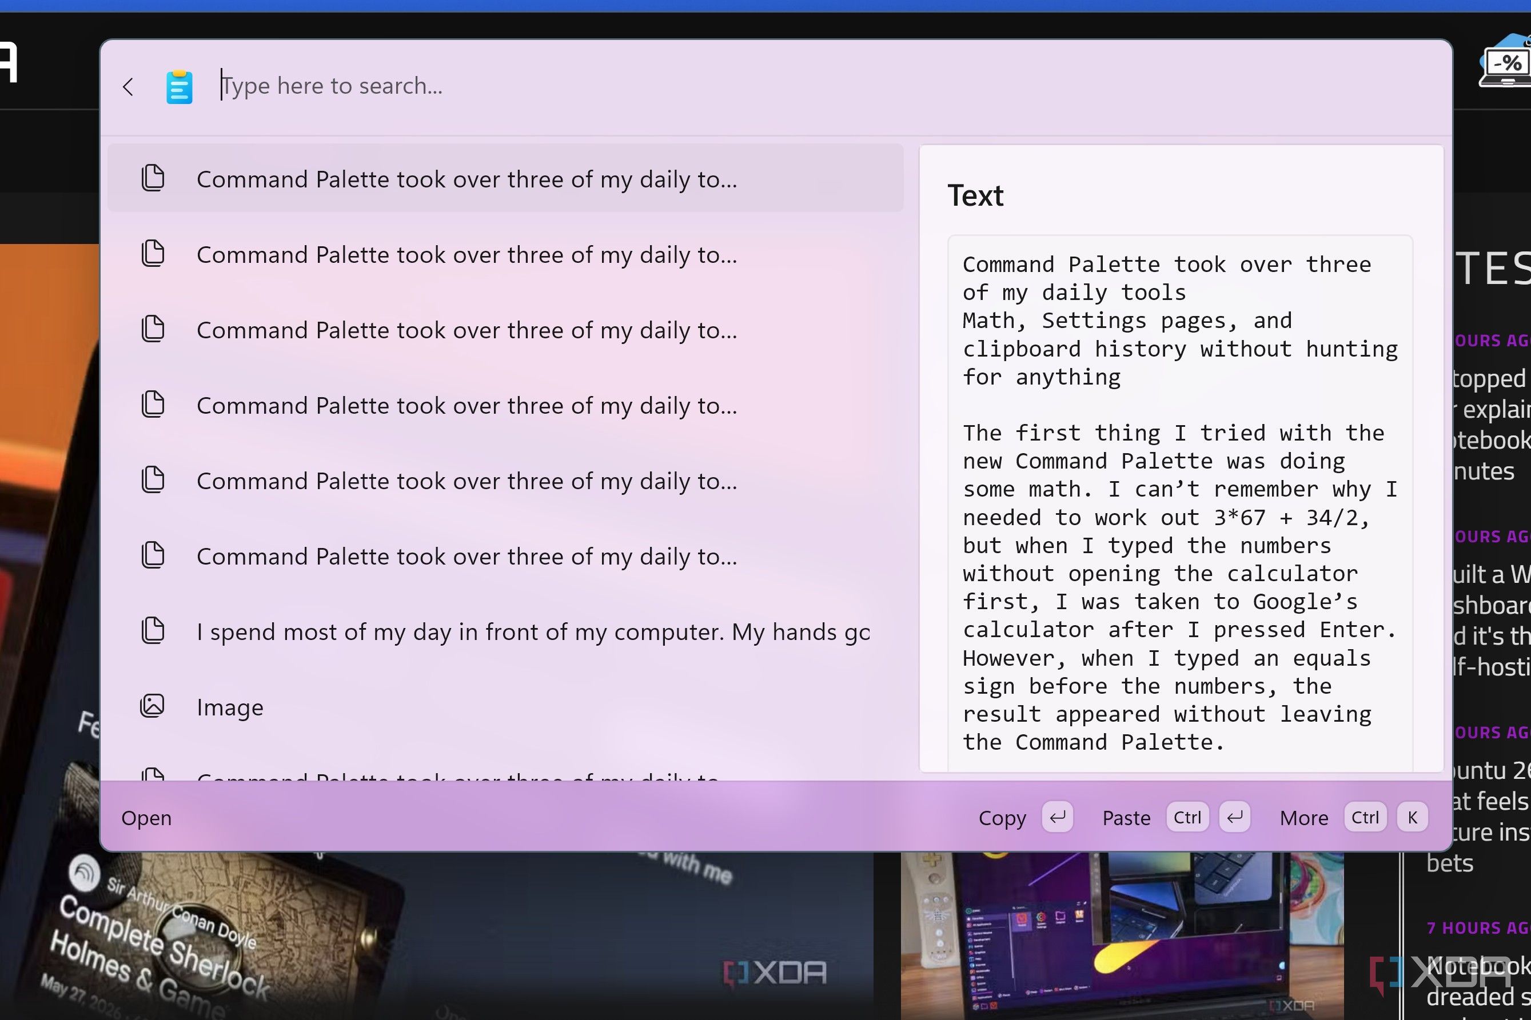Click the laptop discount icon in browser window

coord(1505,62)
